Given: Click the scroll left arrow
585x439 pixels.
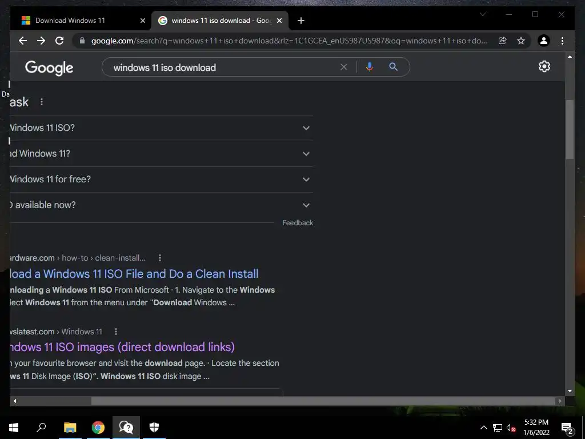Looking at the screenshot, I should pos(15,401).
